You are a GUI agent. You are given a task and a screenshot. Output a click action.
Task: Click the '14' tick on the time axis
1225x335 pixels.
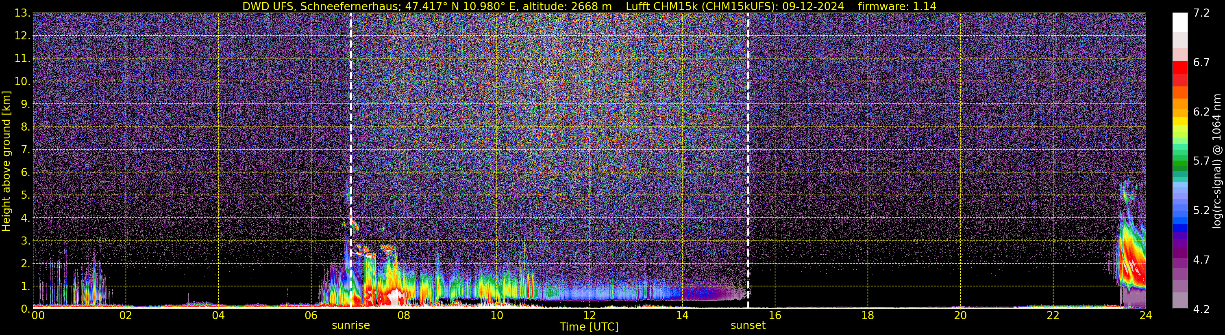coord(682,316)
